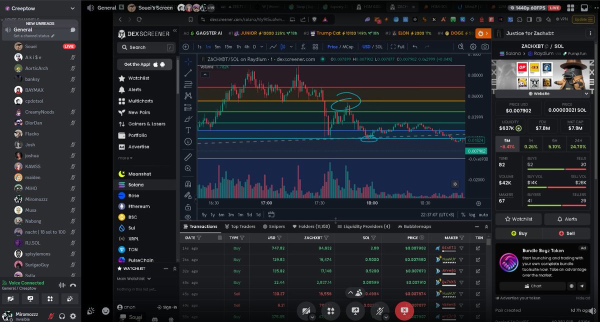The height and width of the screenshot is (322, 600).
Task: Select the XABCD pattern drawing tool
Action: tap(188, 95)
